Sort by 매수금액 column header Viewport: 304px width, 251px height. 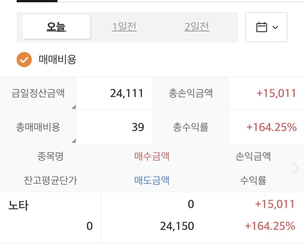pos(152,156)
